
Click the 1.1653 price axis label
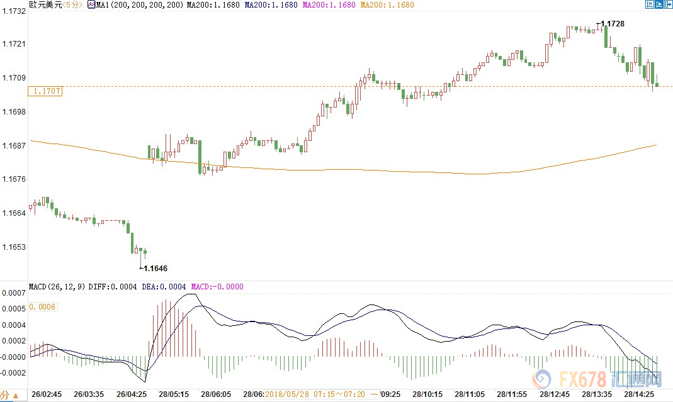point(14,247)
